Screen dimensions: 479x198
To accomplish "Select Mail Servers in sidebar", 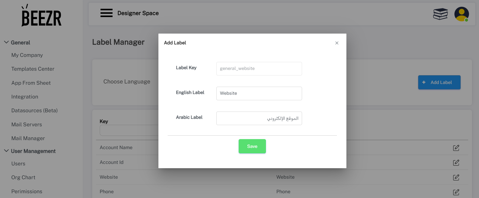I will click(x=27, y=125).
